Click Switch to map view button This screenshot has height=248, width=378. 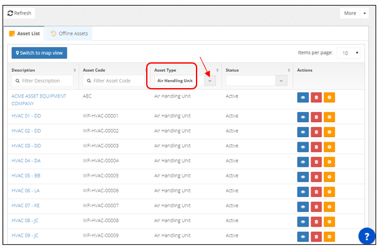(39, 53)
